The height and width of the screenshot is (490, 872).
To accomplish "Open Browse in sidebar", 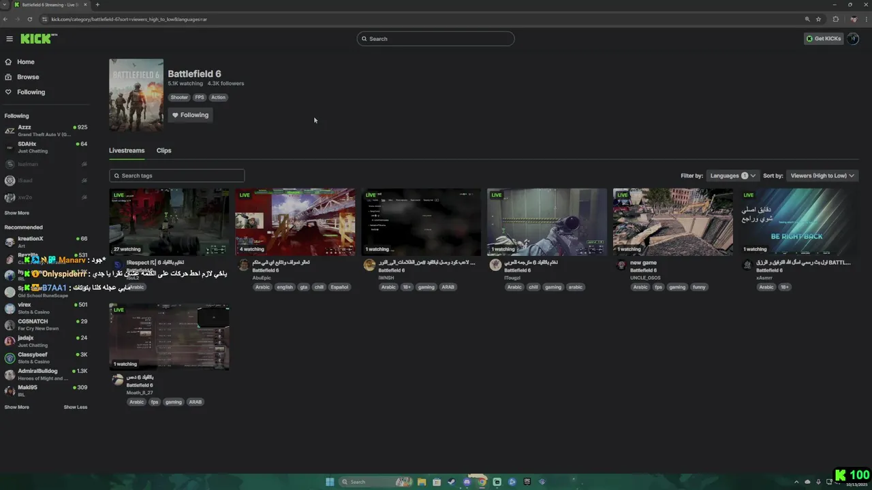I will pos(28,77).
